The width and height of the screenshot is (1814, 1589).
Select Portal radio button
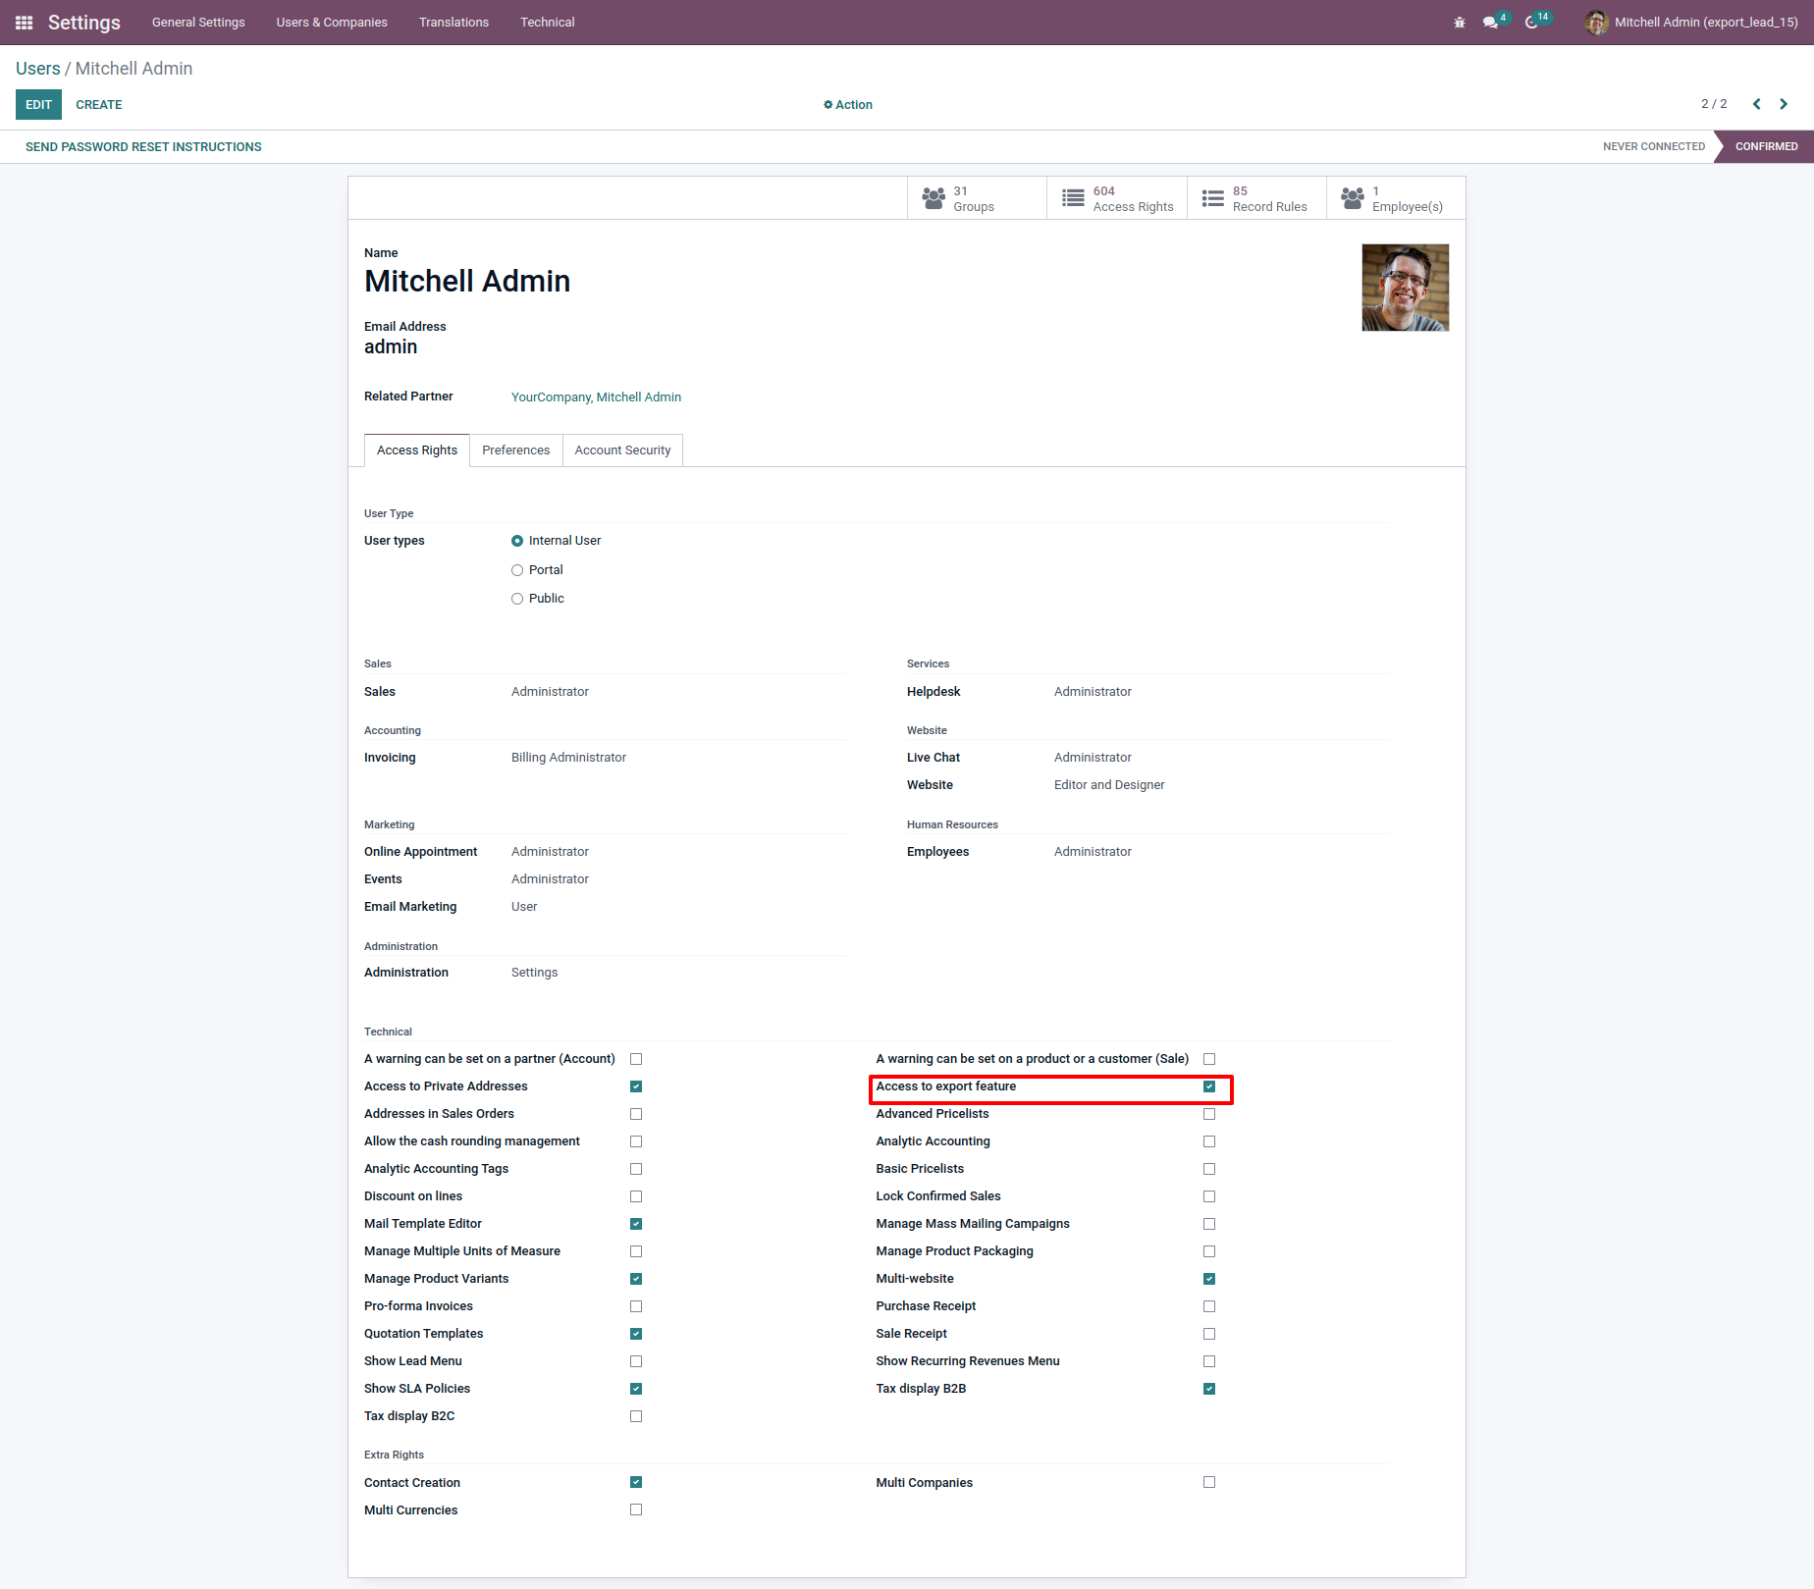click(517, 570)
